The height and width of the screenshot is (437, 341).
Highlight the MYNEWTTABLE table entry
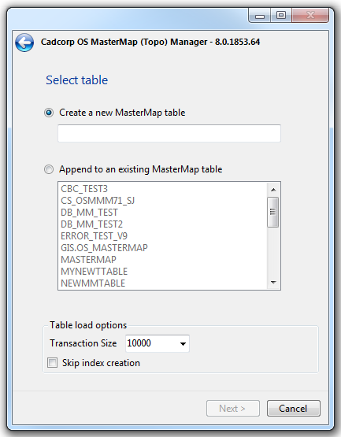pyautogui.click(x=162, y=272)
